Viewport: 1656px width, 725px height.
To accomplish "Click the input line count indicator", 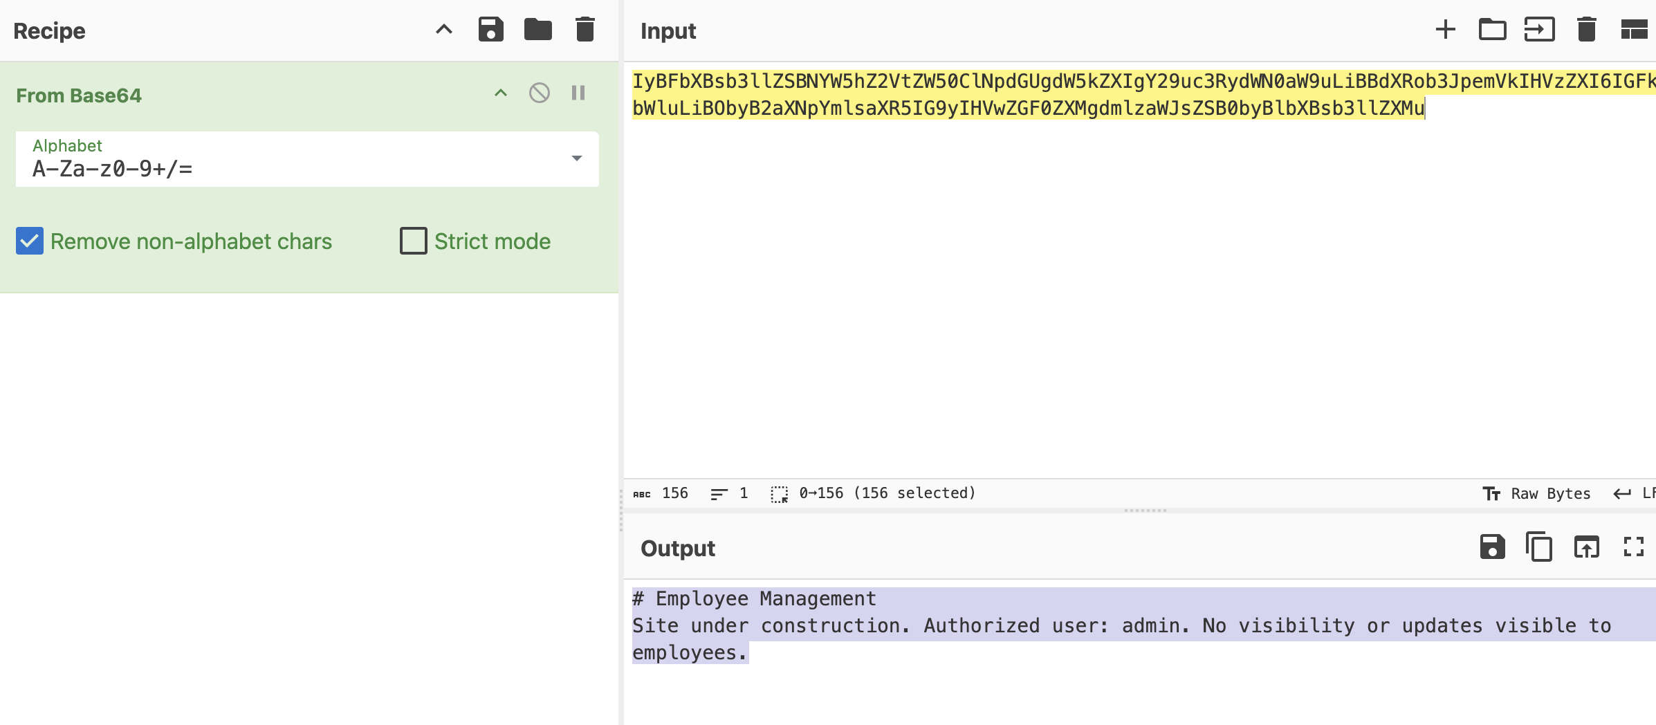I will pyautogui.click(x=730, y=493).
